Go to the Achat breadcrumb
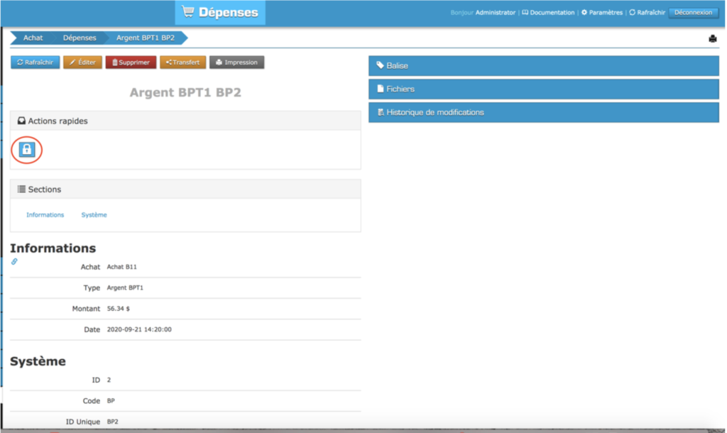Viewport: 727px width, 433px height. click(33, 38)
